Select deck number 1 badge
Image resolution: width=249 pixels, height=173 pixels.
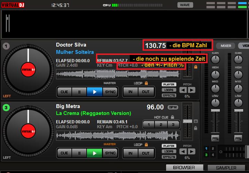point(6,46)
